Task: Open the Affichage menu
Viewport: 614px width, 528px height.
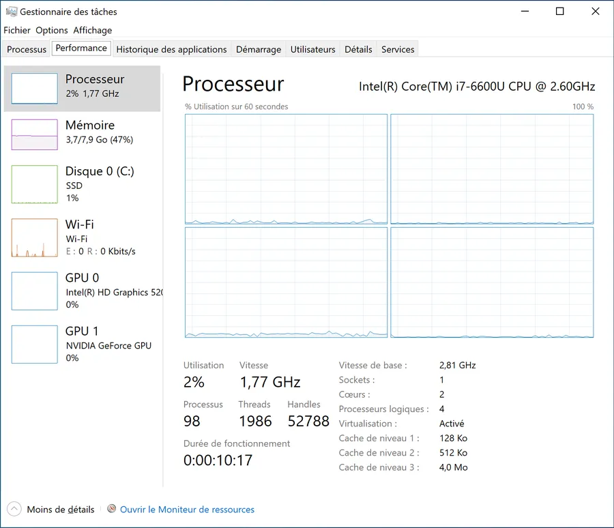Action: click(x=92, y=30)
